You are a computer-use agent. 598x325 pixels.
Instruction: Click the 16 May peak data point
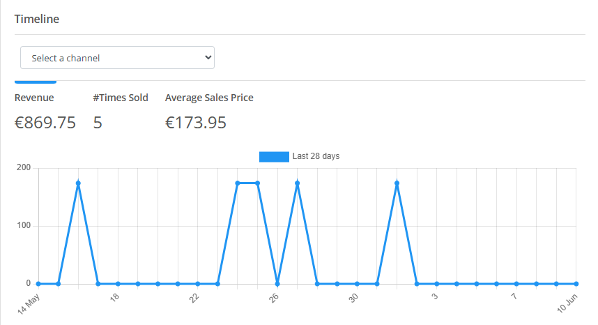tap(78, 183)
